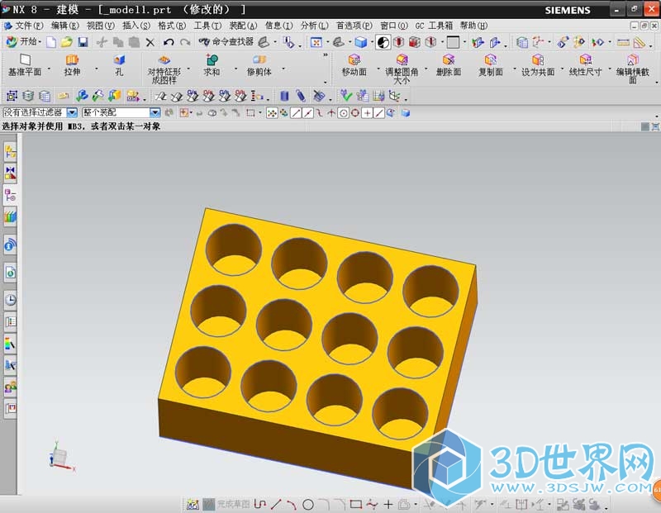Toggle the red circle quadrant snap button
Viewport: 661px width, 513px height.
355,113
